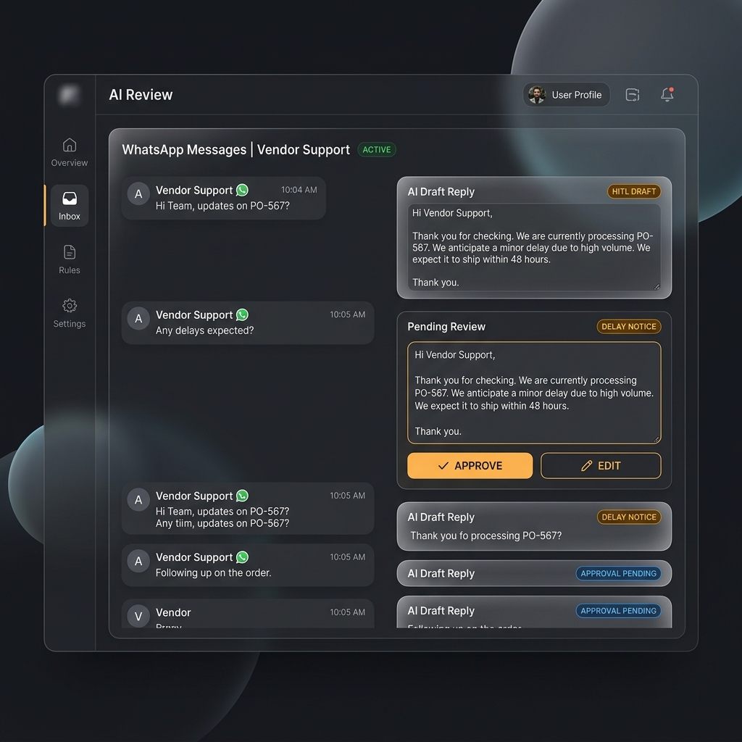The width and height of the screenshot is (742, 742).
Task: Click inside the HITL draft reply text box
Action: (x=534, y=247)
